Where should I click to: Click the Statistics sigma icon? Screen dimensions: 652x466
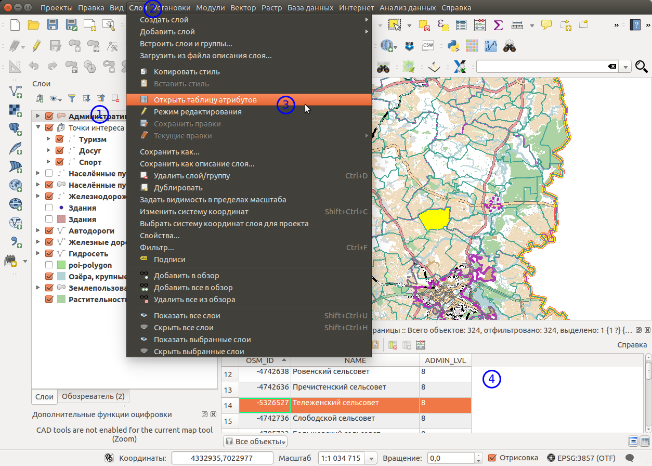point(498,25)
